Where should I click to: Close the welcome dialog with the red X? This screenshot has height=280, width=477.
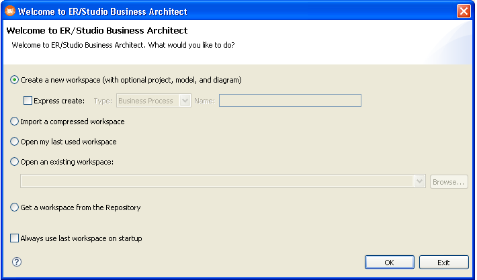tap(464, 11)
